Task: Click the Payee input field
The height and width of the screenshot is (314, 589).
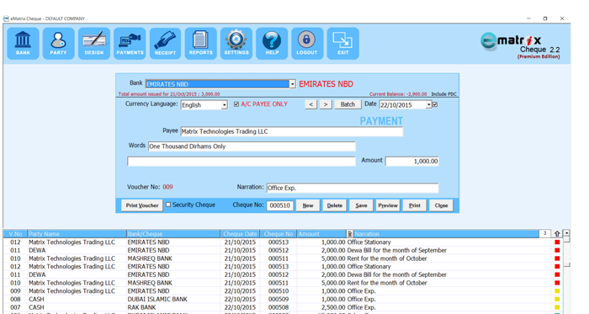Action: (291, 131)
